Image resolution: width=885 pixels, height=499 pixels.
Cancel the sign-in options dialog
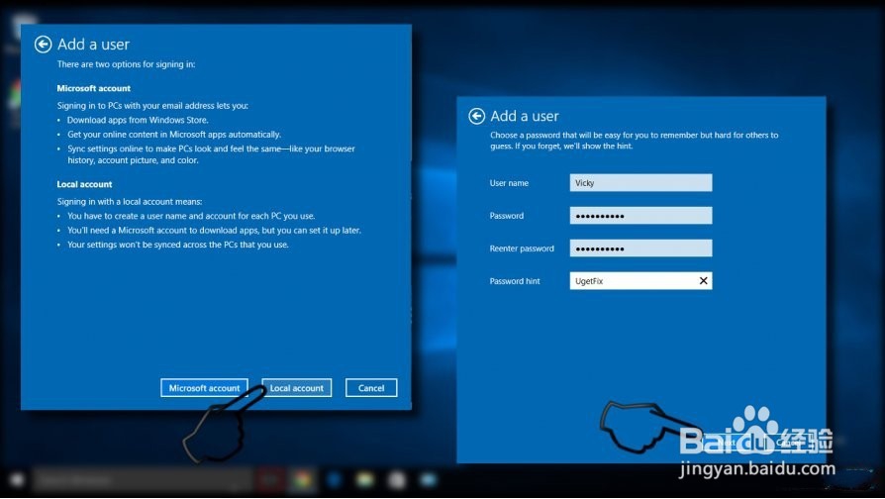coord(371,388)
